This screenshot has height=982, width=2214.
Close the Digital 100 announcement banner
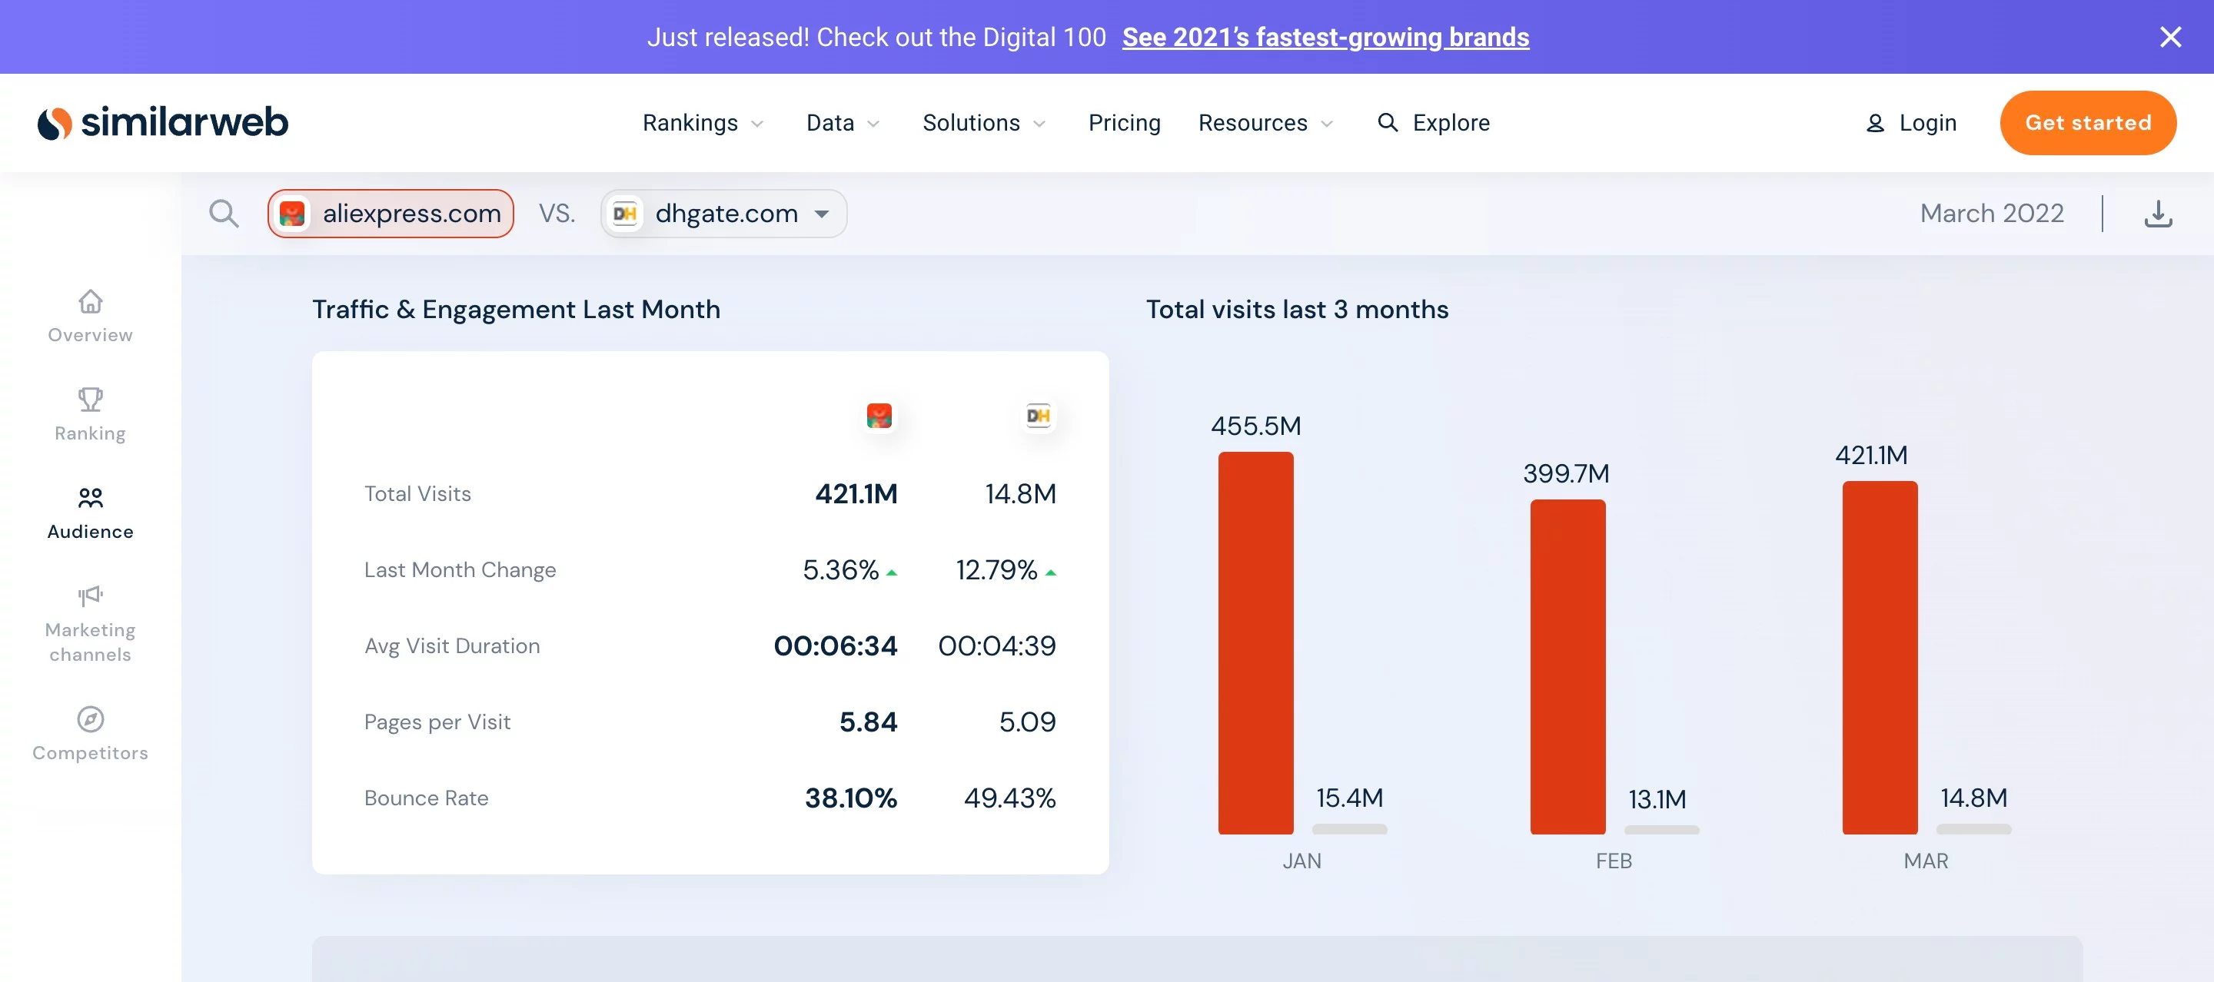[2170, 37]
